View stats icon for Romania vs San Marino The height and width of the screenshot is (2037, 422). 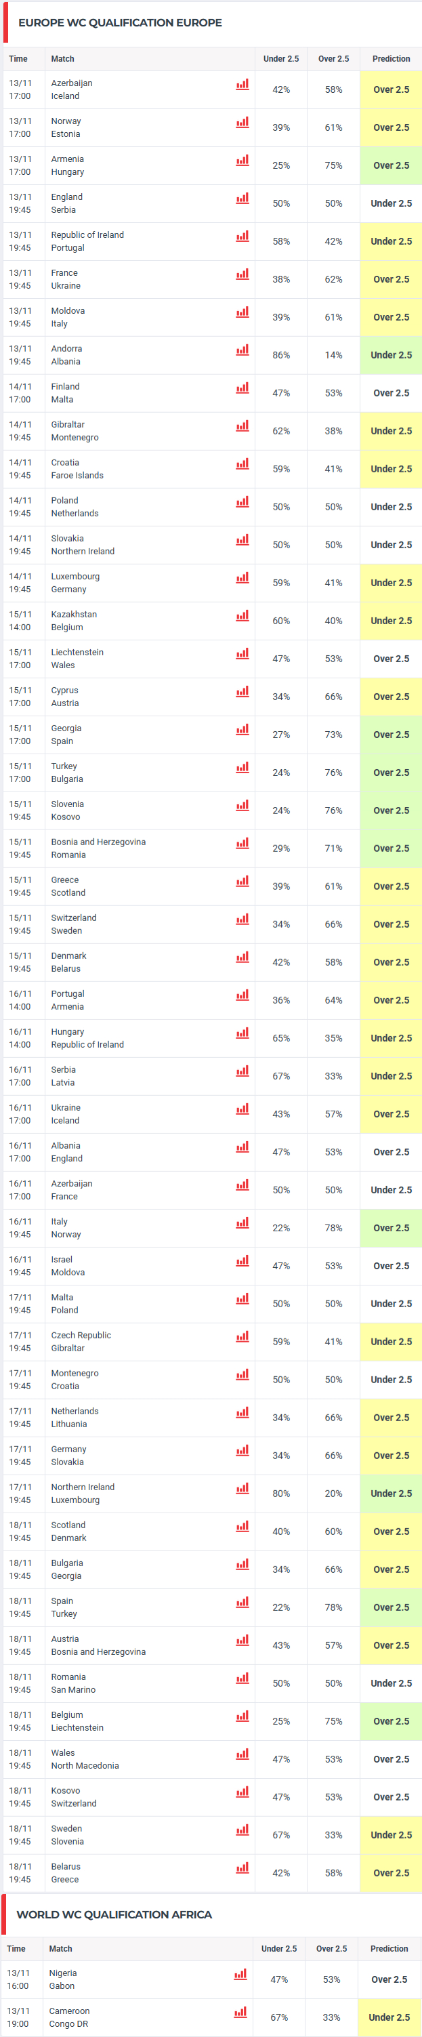point(242,1679)
